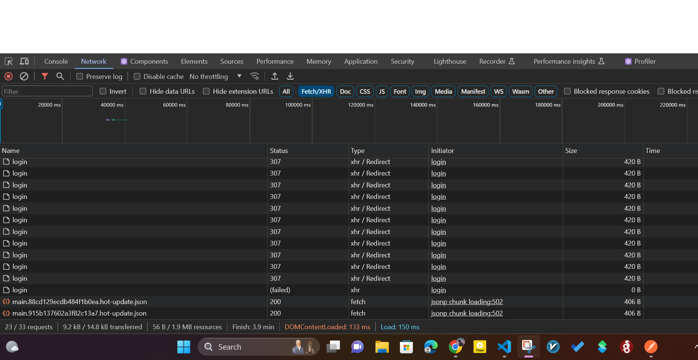Select the failed login request row

349,290
